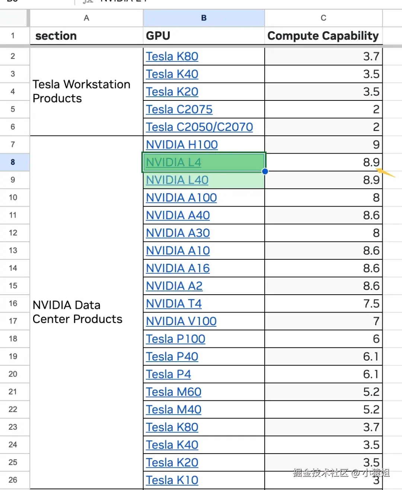The image size is (402, 490).
Task: Open the NVIDIA A100 link
Action: 181,198
